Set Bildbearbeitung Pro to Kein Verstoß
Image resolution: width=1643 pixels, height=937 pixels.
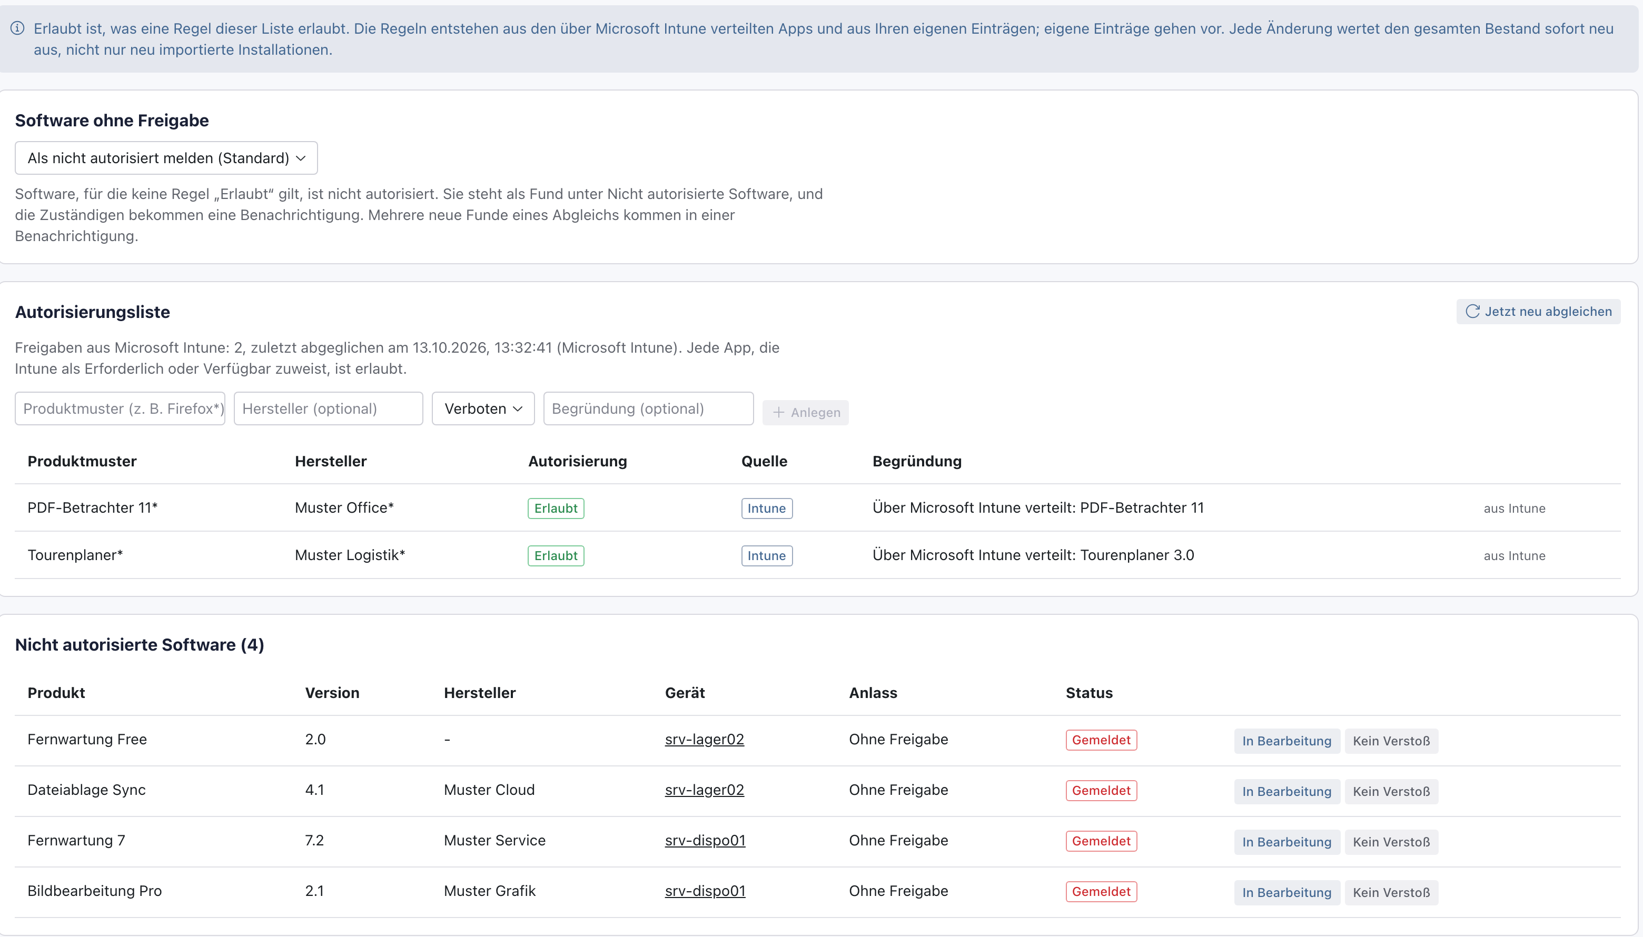1391,893
